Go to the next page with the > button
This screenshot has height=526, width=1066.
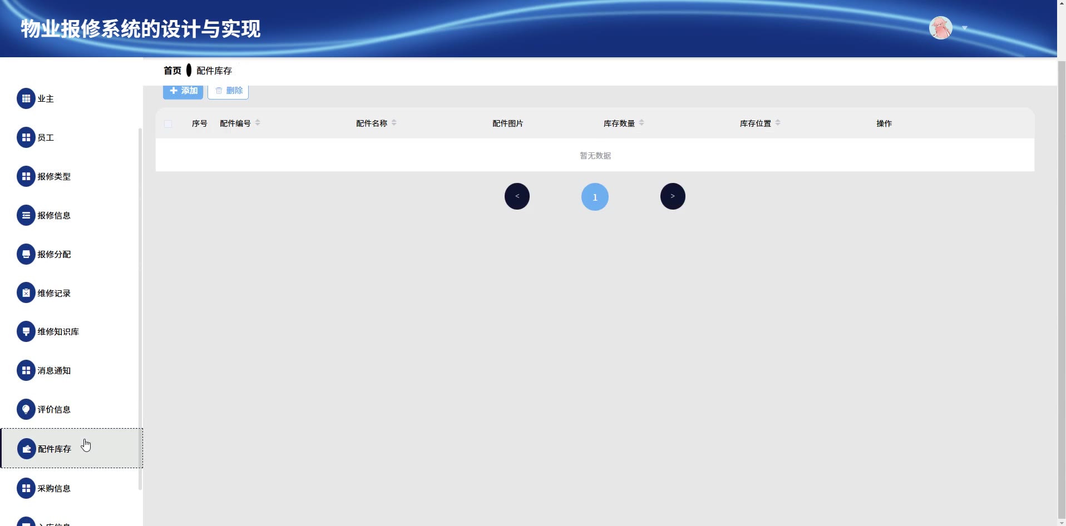(673, 196)
